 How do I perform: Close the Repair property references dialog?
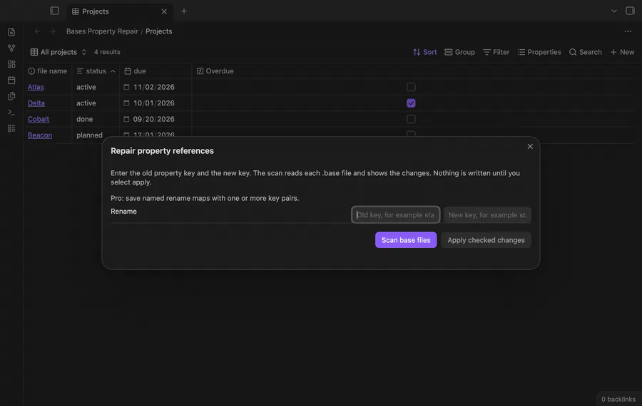point(530,146)
